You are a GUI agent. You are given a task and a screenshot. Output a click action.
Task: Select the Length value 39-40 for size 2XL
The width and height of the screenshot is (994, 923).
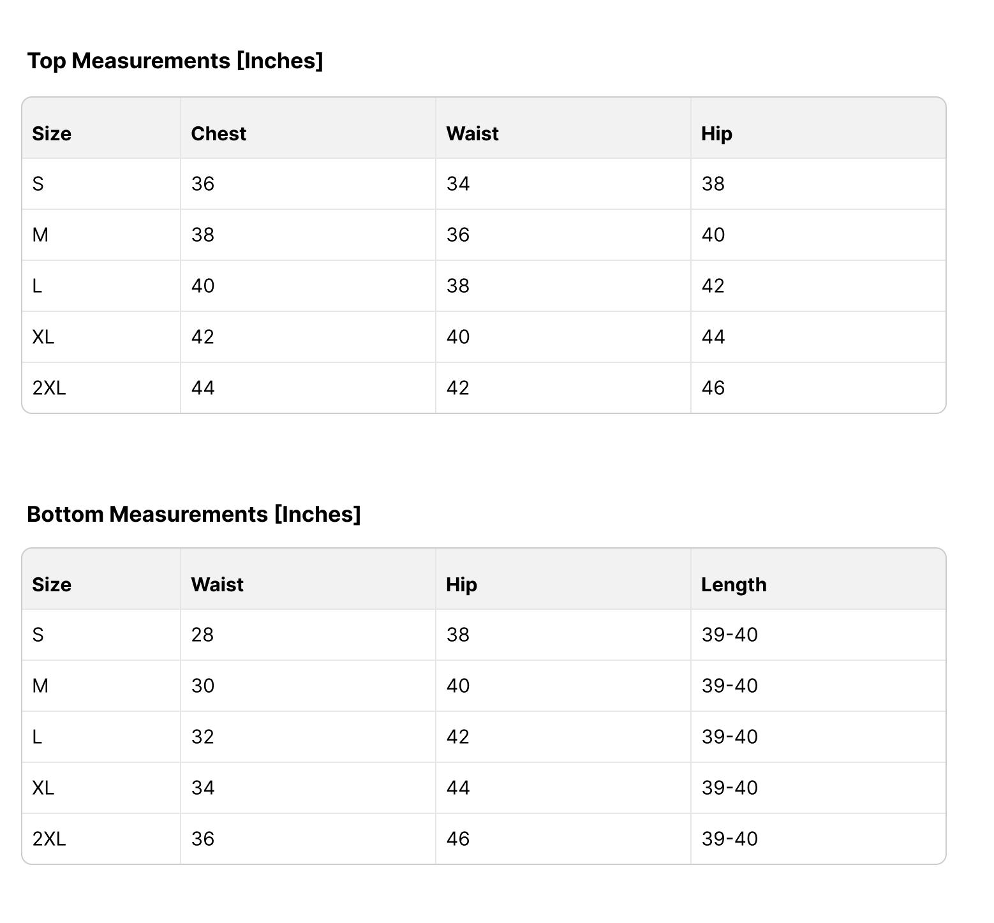[729, 839]
